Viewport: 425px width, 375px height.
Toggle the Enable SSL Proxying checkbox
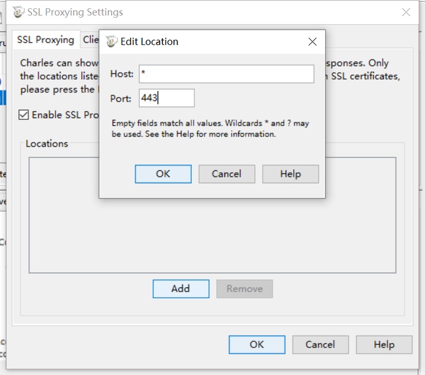24,115
